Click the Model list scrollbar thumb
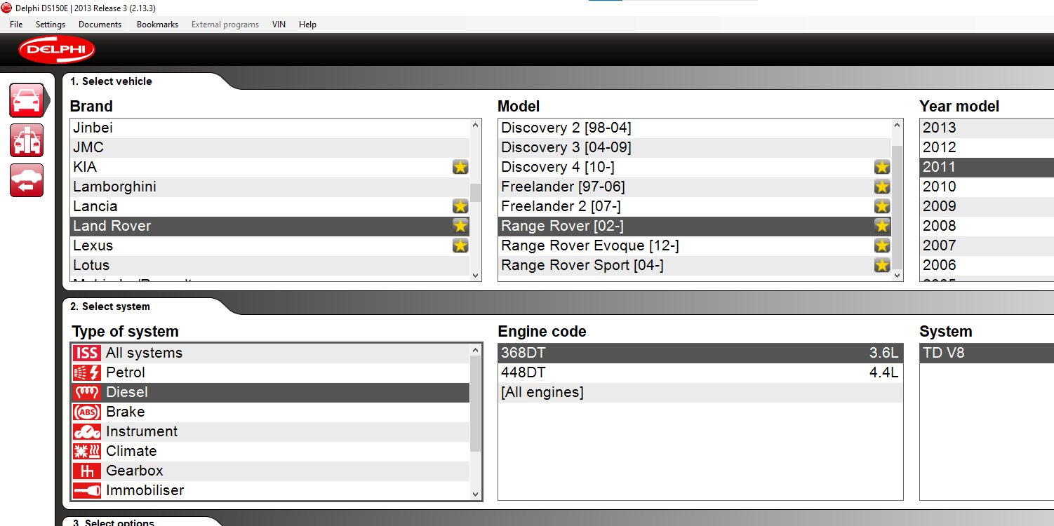 pyautogui.click(x=898, y=208)
